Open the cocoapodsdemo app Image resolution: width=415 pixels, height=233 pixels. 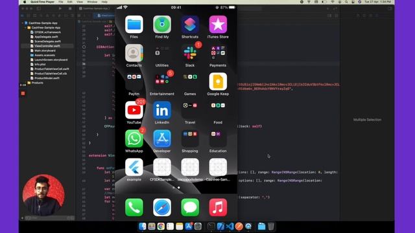click(x=190, y=167)
